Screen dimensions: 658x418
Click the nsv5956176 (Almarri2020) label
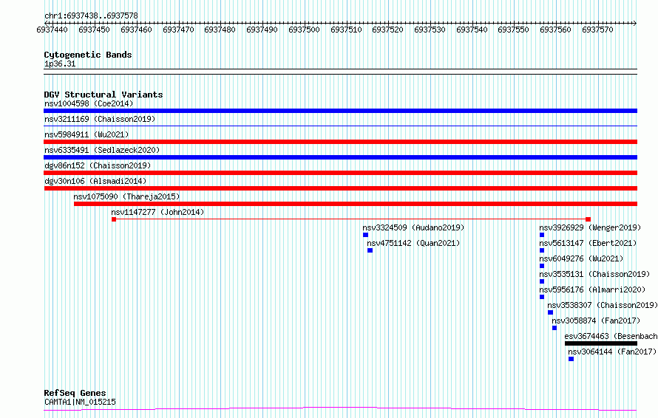coord(592,289)
